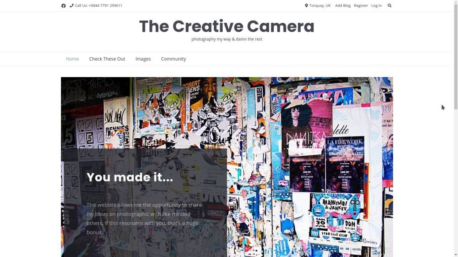Select the Torquay, UK location text
Image resolution: width=458 pixels, height=257 pixels.
pyautogui.click(x=320, y=5)
